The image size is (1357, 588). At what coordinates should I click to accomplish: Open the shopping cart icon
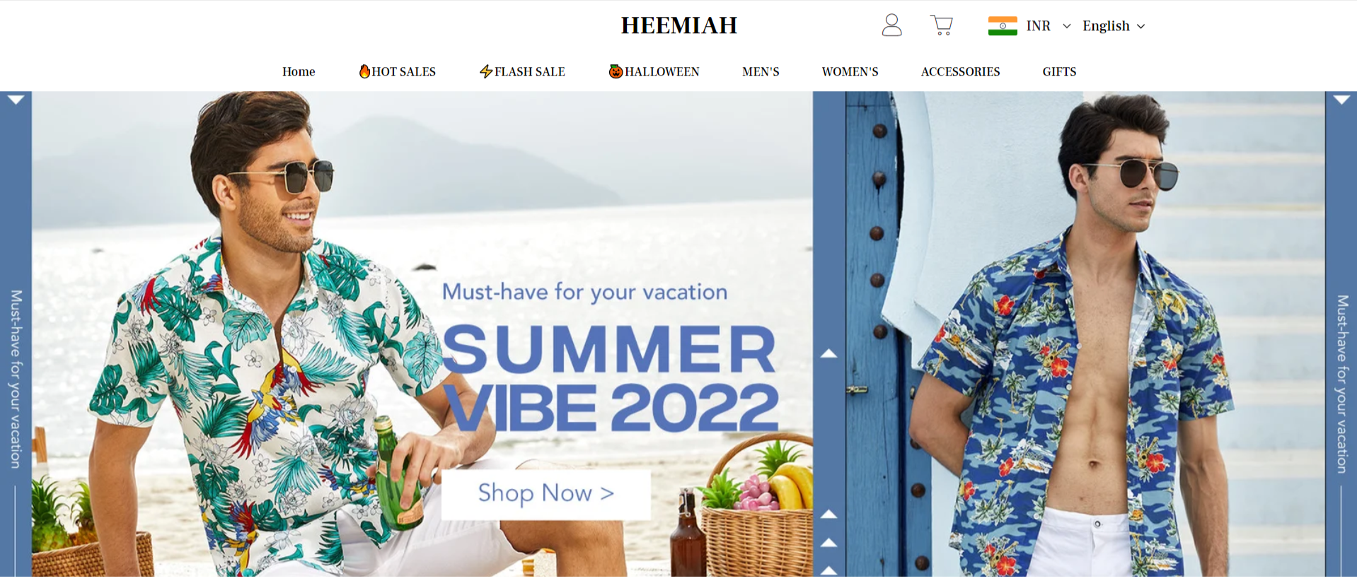941,25
